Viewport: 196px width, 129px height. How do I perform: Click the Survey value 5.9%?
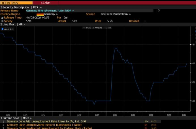[x=29, y=21]
